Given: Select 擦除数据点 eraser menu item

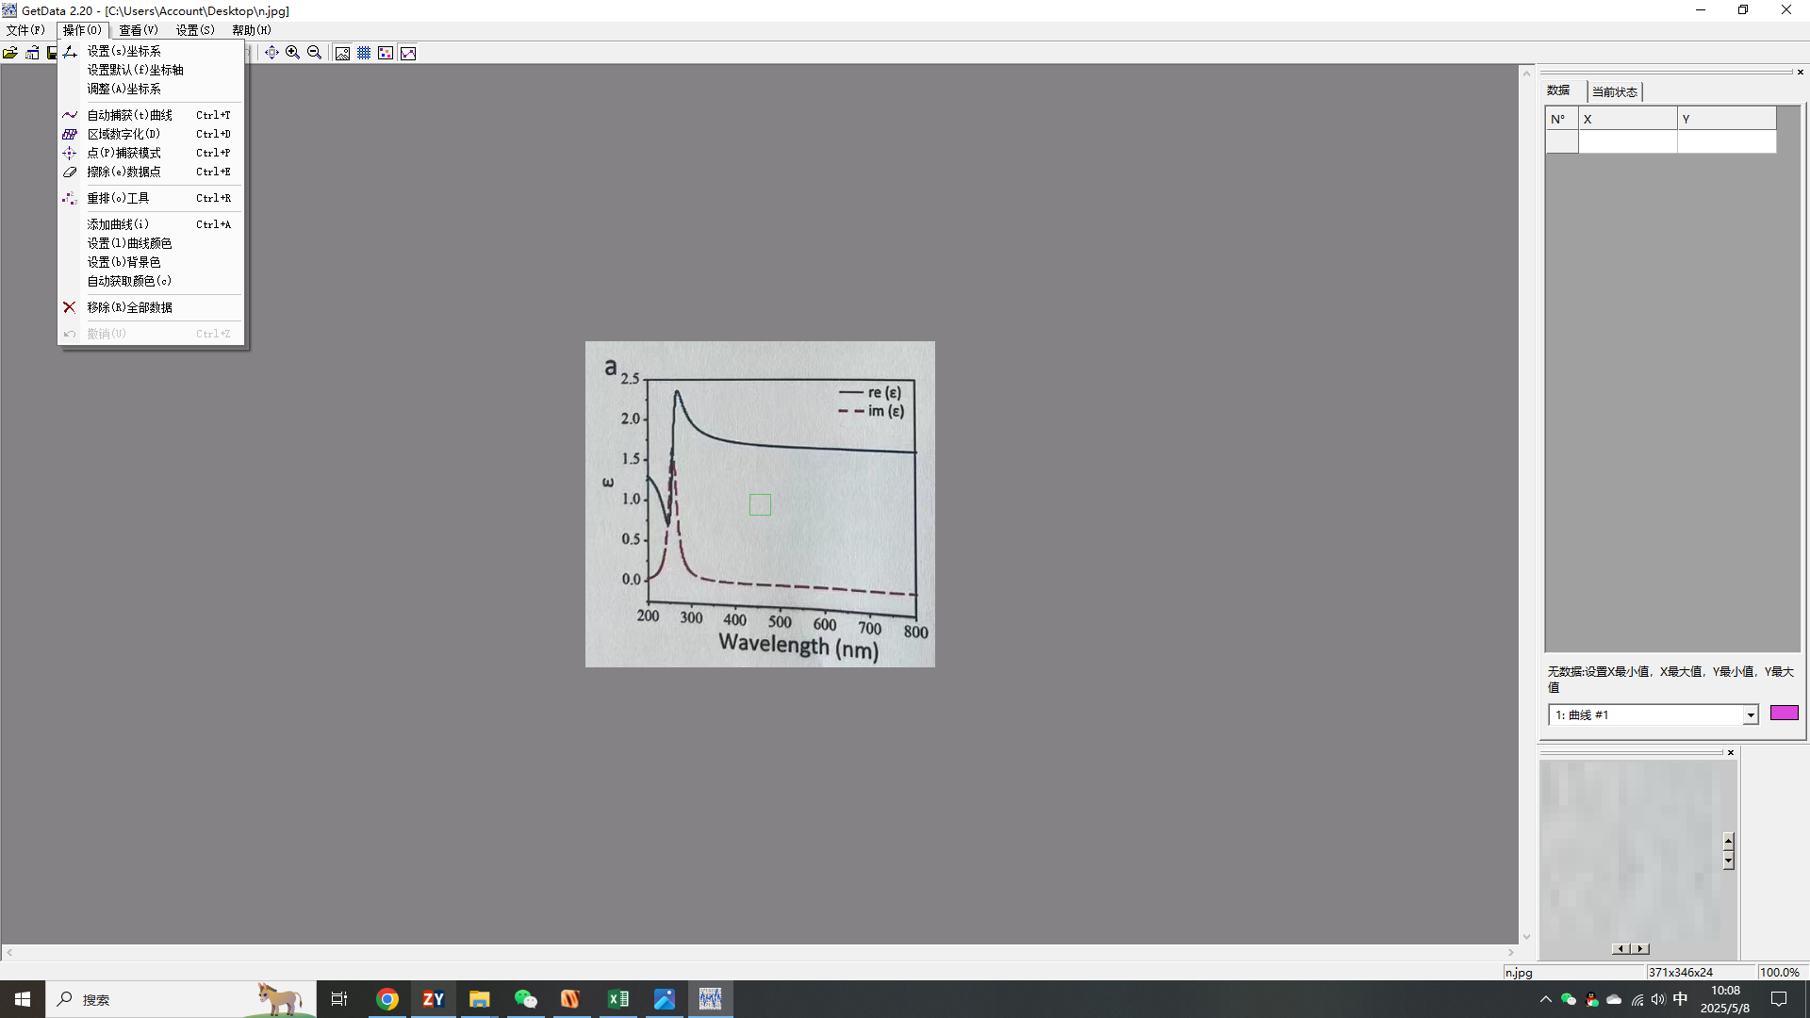Looking at the screenshot, I should point(124,172).
